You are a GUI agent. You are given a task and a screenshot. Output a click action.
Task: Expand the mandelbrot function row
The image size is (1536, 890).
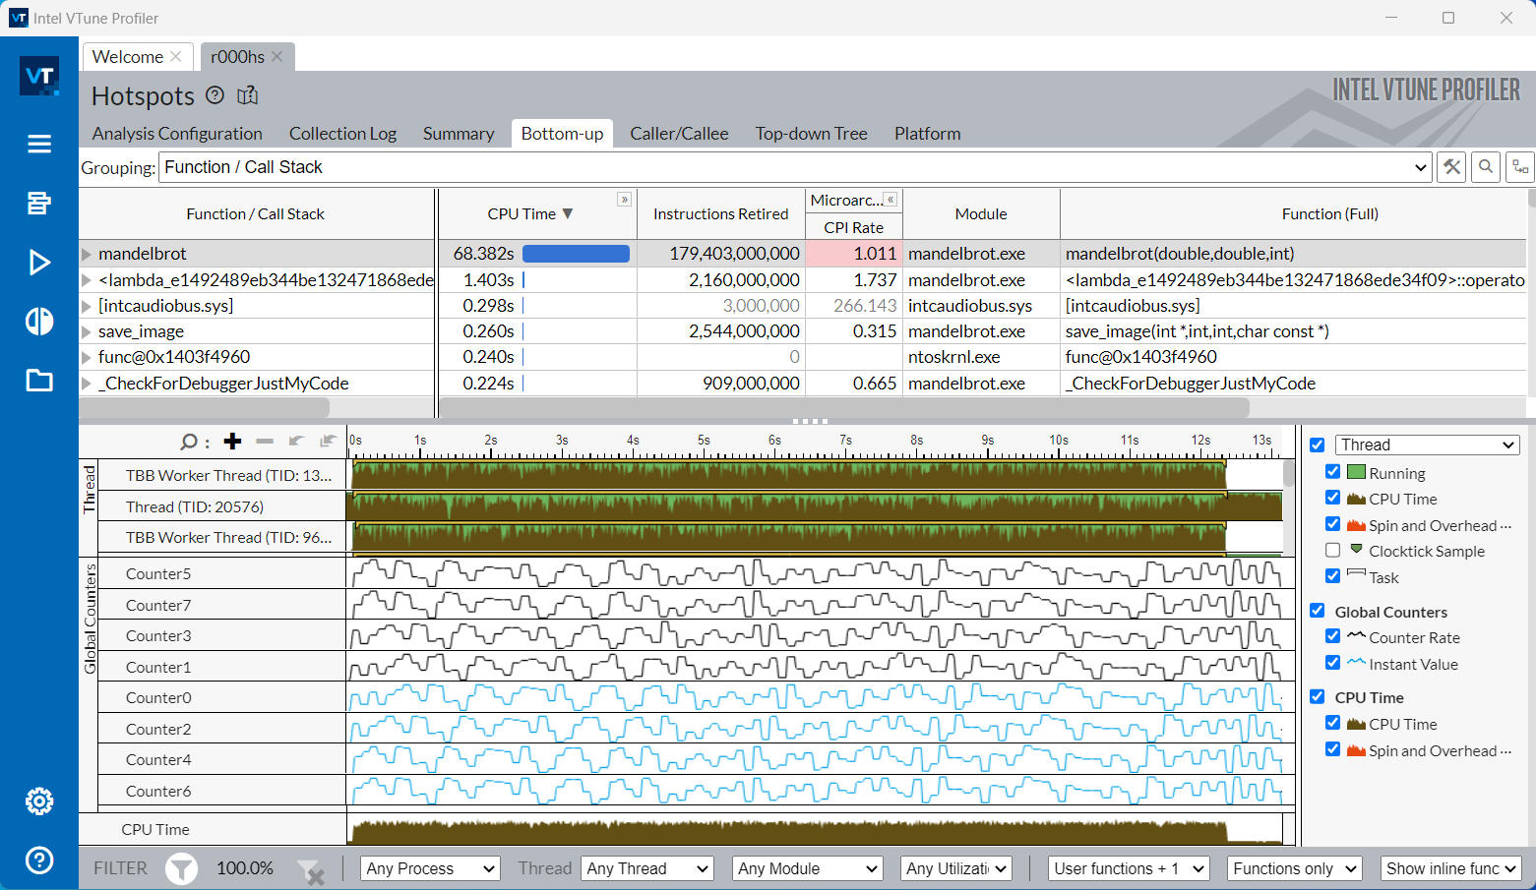coord(87,254)
